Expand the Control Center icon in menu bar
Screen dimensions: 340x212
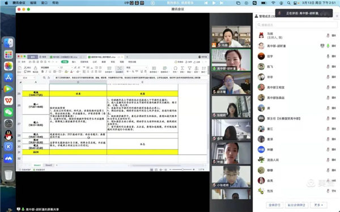pyautogui.click(x=295, y=3)
